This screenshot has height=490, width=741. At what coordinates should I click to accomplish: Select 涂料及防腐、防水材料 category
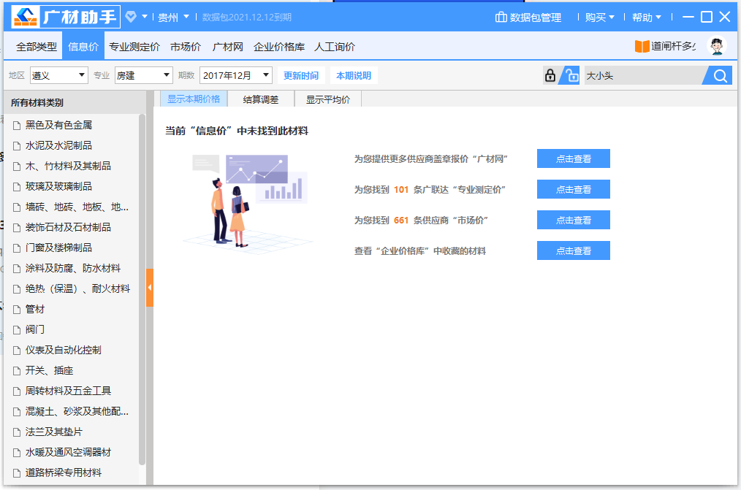point(72,268)
